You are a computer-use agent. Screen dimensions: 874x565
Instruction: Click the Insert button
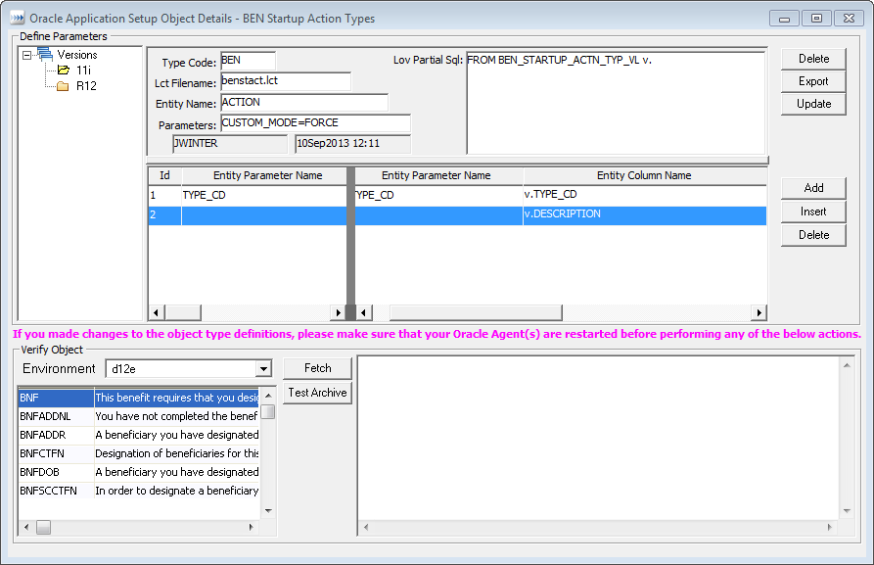pos(813,212)
